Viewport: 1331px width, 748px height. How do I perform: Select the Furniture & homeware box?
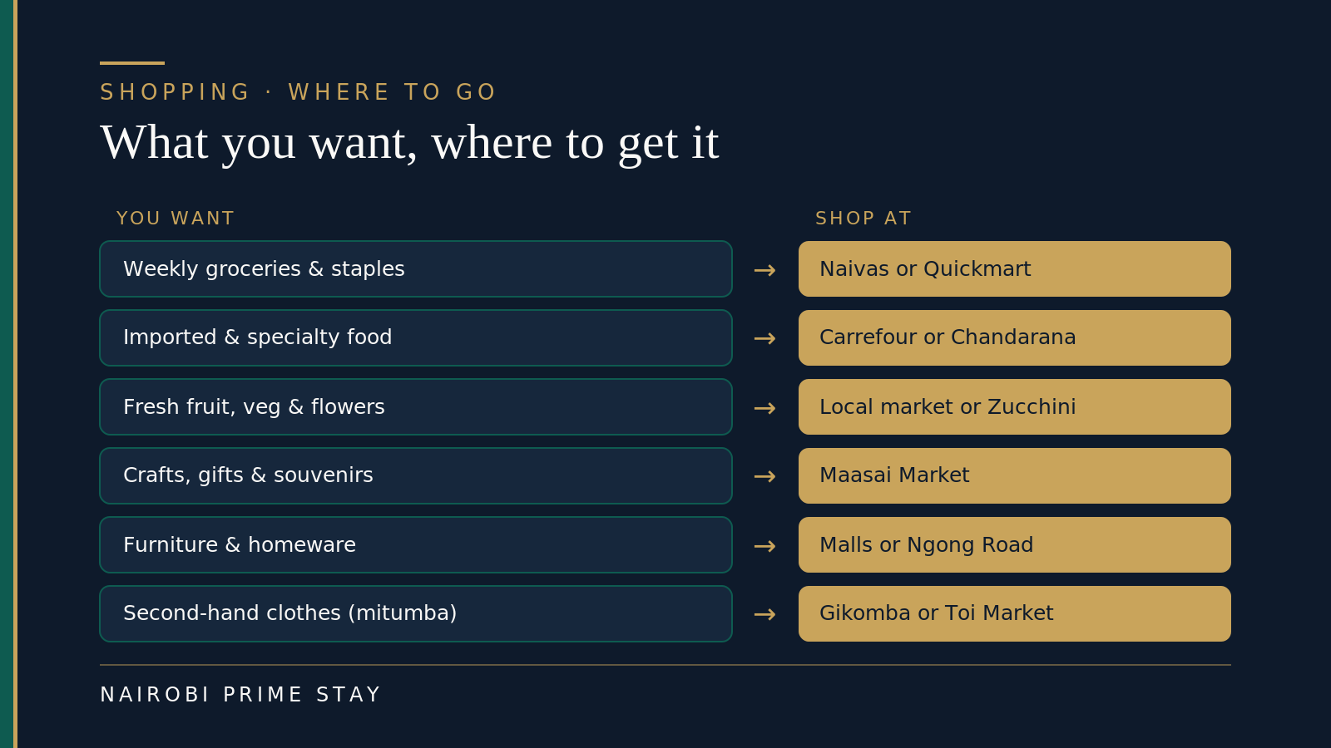[x=416, y=544]
